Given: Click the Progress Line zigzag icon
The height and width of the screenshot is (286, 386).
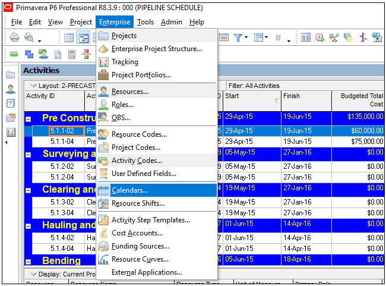Looking at the screenshot, I should click(x=363, y=37).
